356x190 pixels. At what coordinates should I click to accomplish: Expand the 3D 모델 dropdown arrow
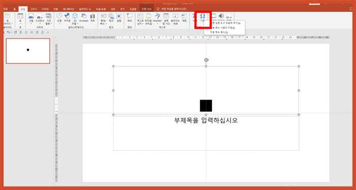point(77,23)
